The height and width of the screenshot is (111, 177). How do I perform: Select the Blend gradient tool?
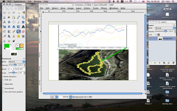(9, 31)
